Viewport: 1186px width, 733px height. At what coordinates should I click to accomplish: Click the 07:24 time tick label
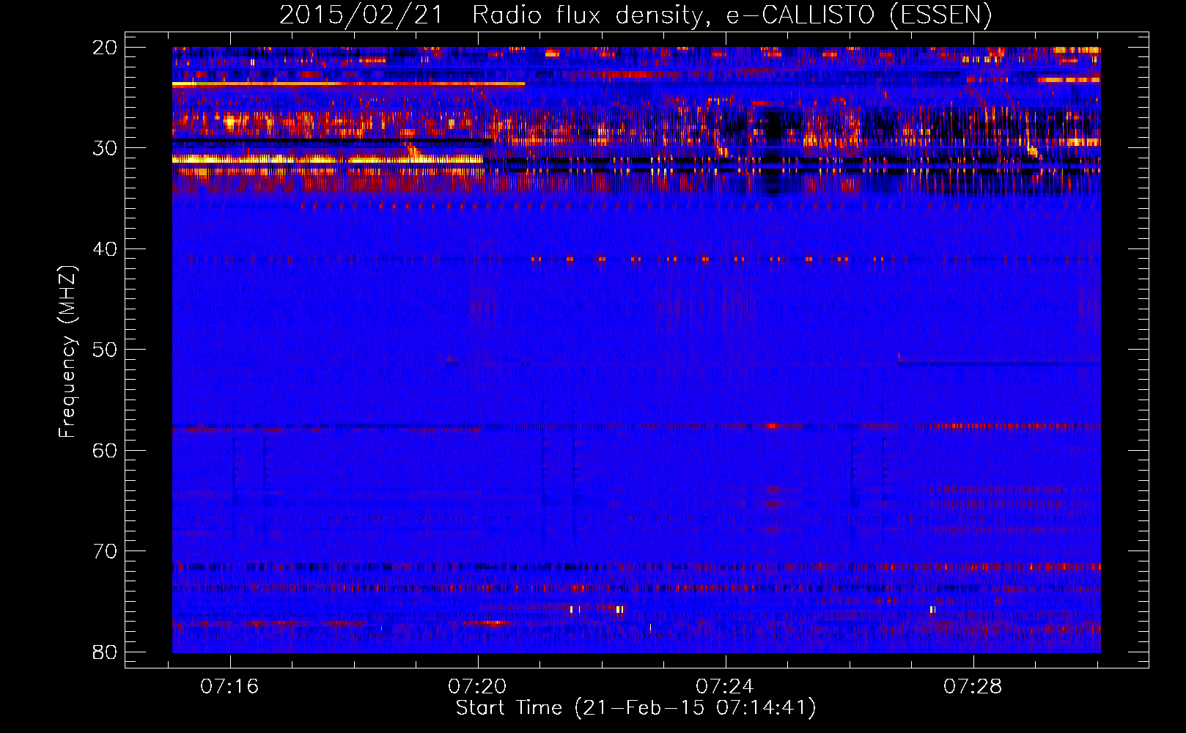click(724, 686)
